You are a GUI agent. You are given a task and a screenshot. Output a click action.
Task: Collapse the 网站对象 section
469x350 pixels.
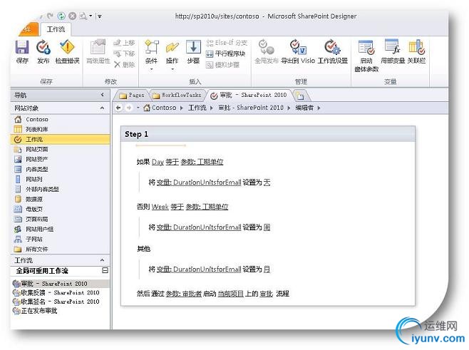[x=103, y=108]
